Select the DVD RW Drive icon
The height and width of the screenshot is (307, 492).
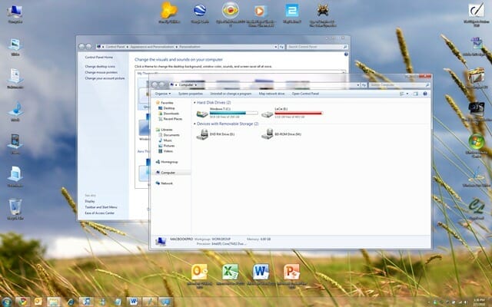pos(203,135)
